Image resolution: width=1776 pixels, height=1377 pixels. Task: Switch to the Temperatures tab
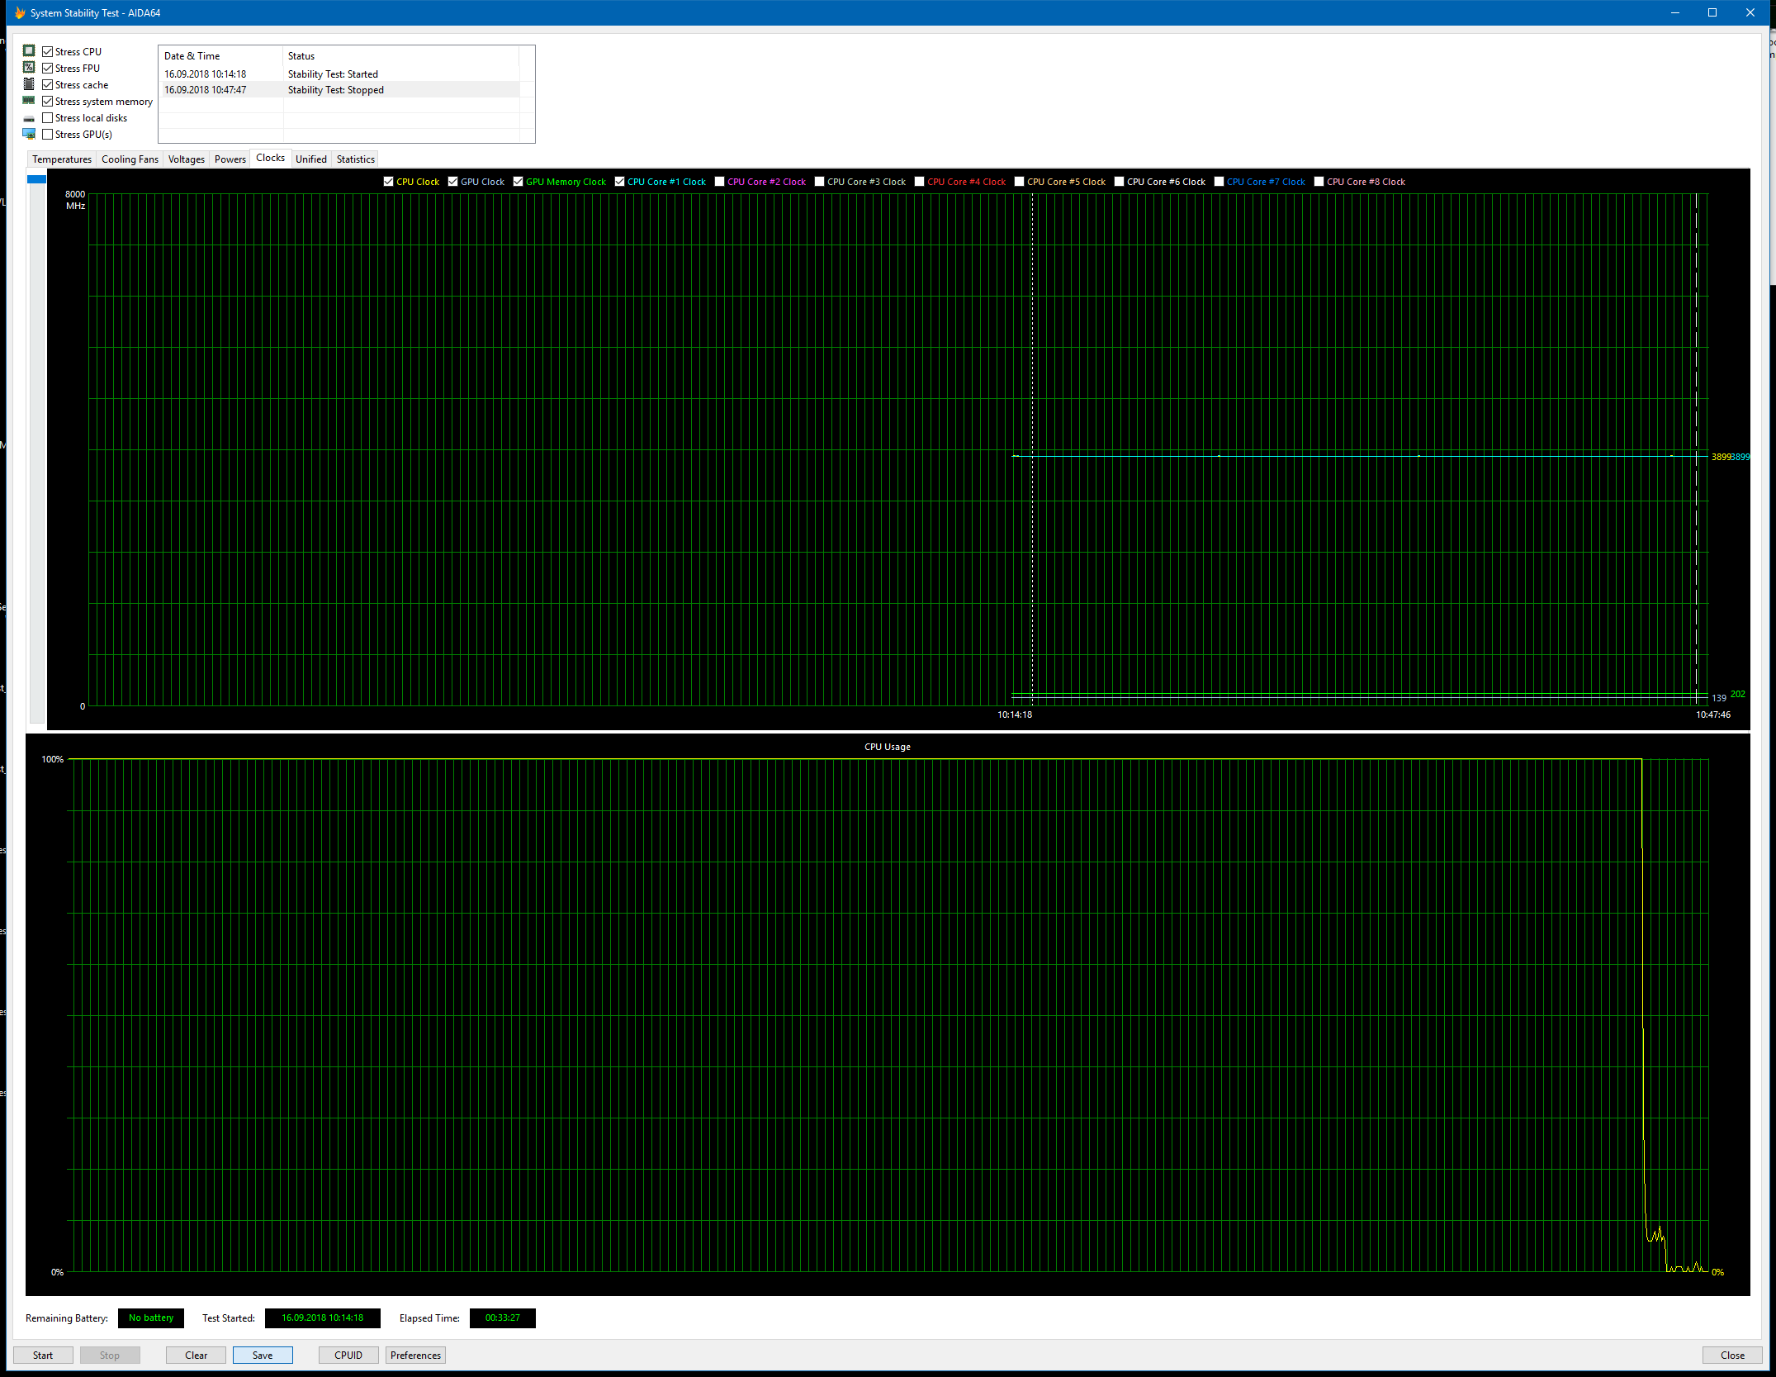(62, 159)
